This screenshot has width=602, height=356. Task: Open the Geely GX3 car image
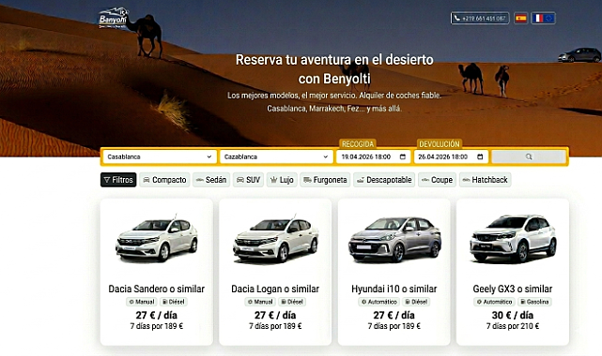[x=513, y=239]
